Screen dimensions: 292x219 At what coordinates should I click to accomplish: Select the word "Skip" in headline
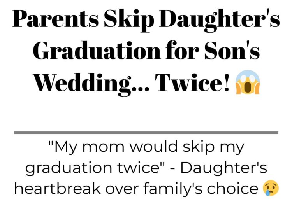tap(129, 21)
